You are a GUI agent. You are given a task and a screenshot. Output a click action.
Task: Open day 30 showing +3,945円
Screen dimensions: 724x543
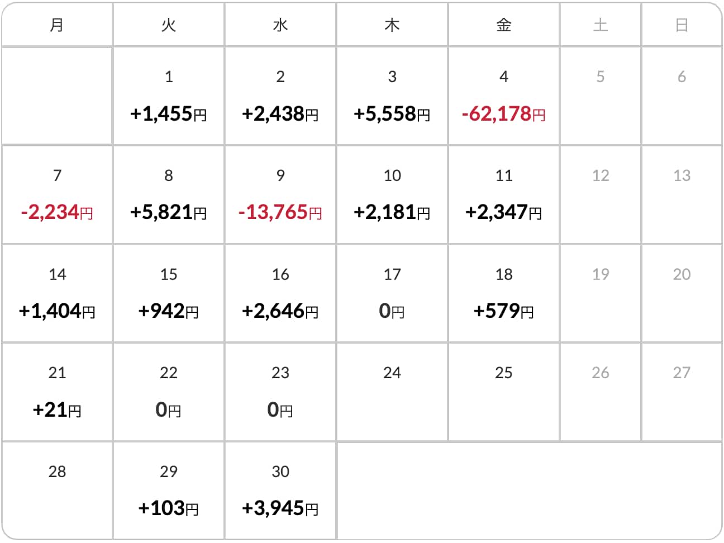[280, 490]
